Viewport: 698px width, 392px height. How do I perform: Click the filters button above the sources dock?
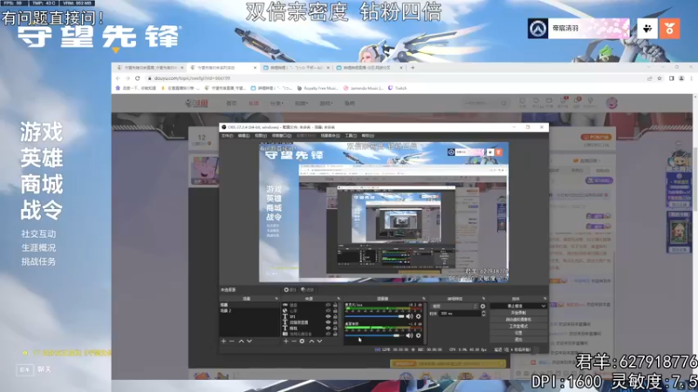coord(308,290)
